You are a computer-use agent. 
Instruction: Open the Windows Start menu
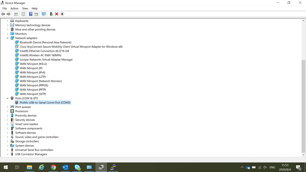[6, 167]
